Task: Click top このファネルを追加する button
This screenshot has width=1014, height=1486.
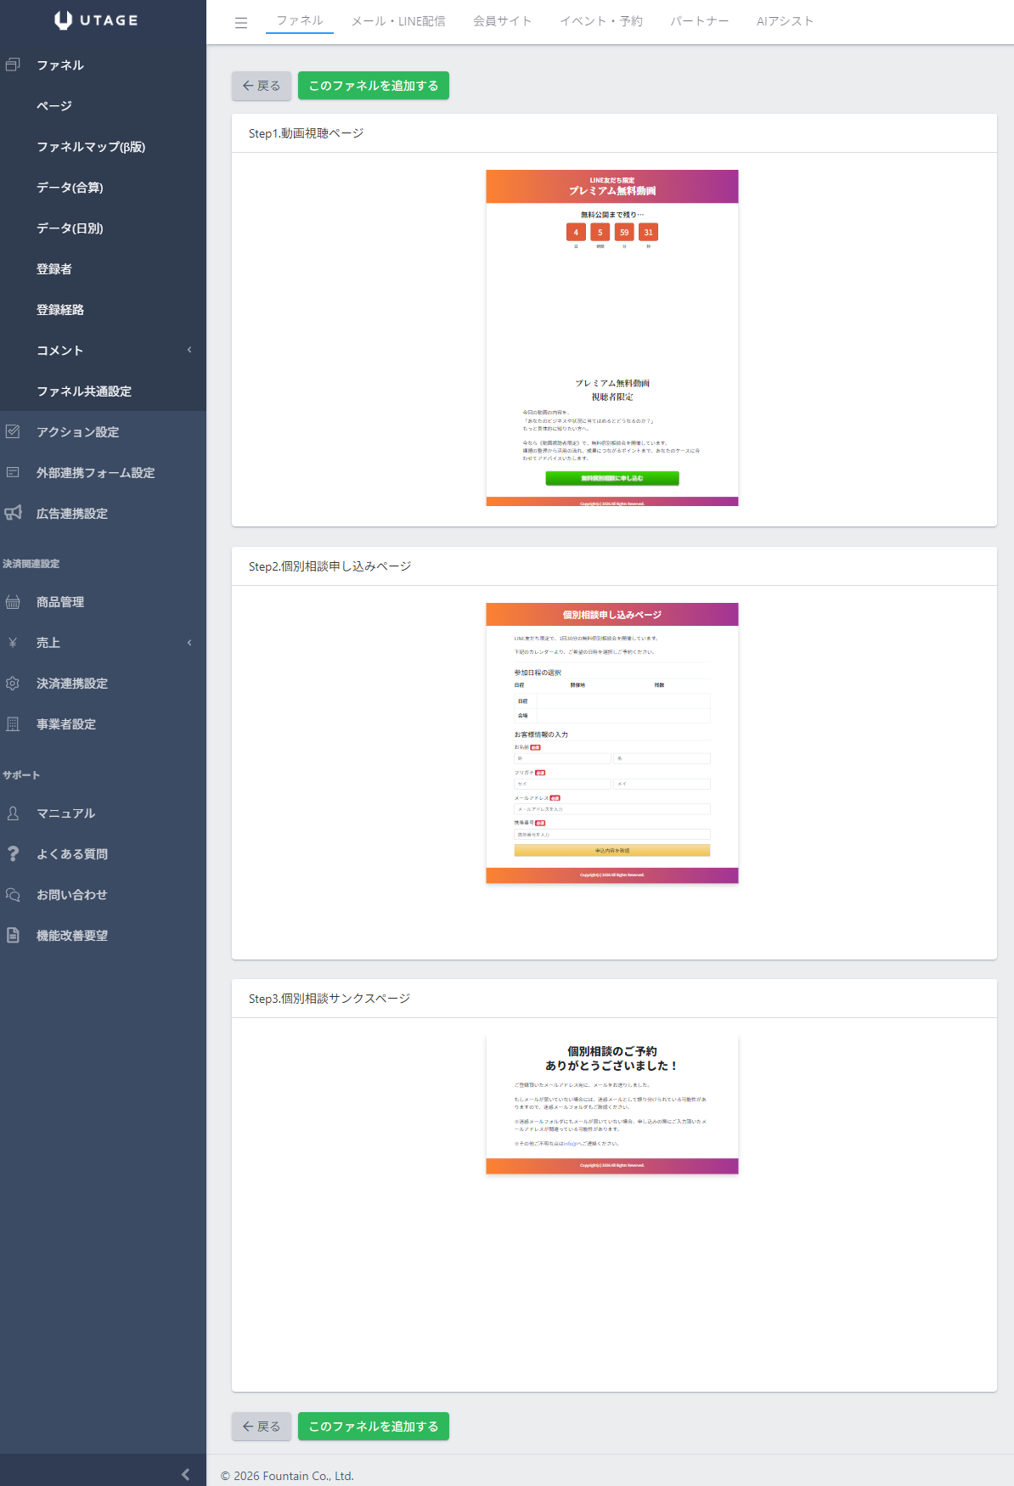Action: click(x=373, y=86)
